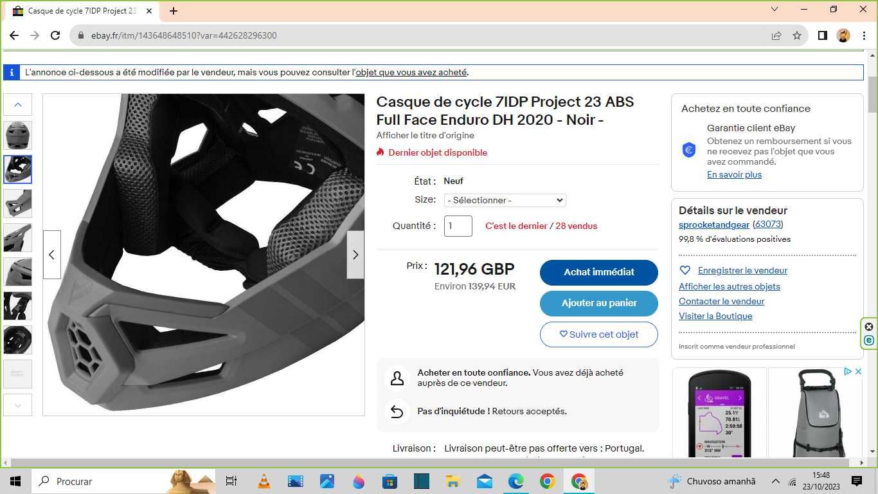The image size is (878, 494).
Task: Click the 'Procurar' taskbar search box
Action: 124,481
